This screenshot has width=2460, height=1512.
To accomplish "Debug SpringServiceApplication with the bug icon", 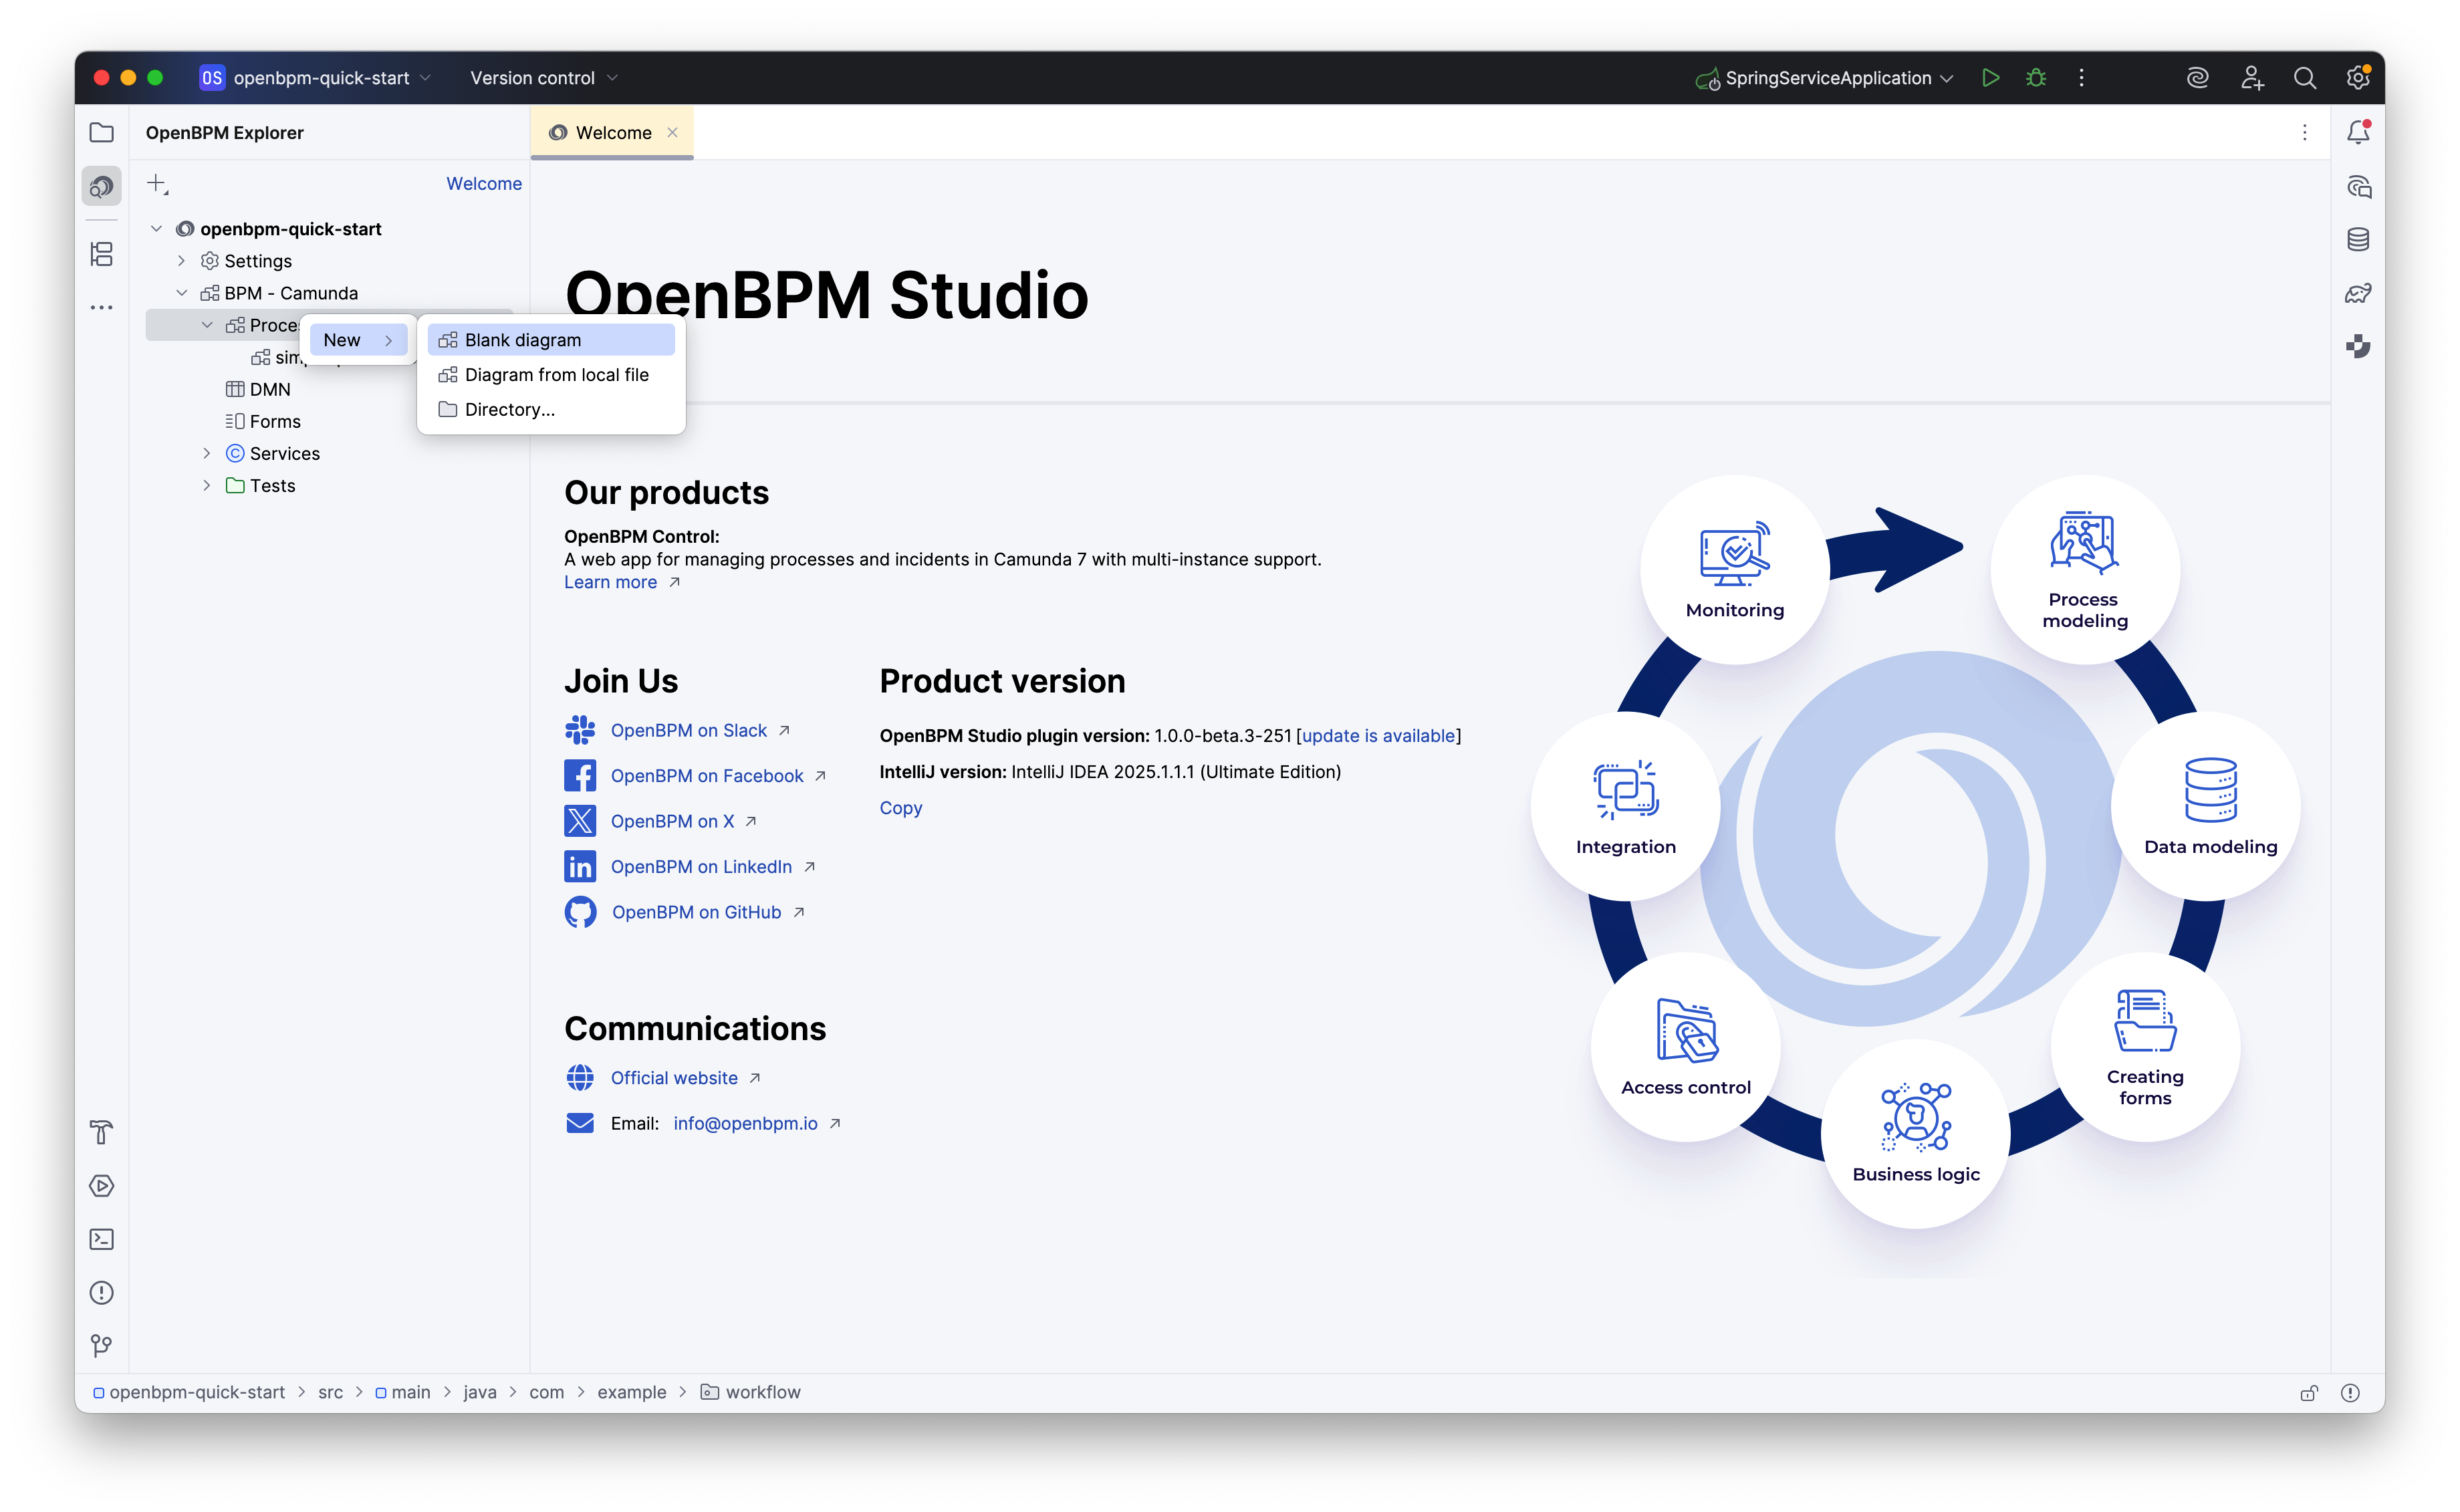I will (2036, 78).
